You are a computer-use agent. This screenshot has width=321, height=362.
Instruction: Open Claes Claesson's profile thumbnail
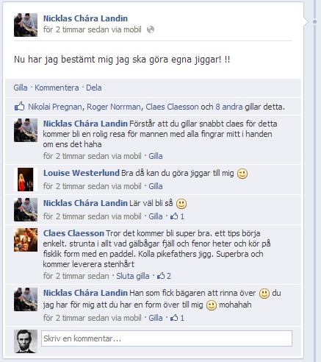coord(26,240)
